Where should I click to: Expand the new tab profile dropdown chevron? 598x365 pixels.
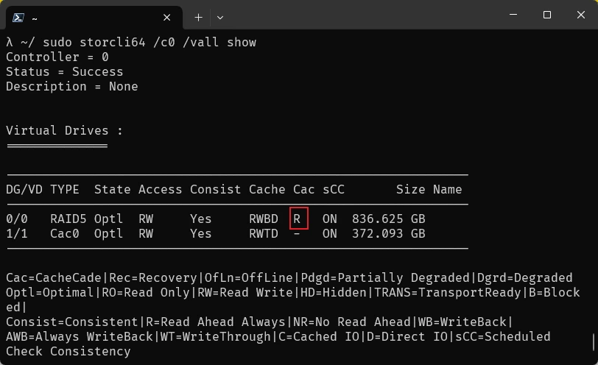(220, 18)
